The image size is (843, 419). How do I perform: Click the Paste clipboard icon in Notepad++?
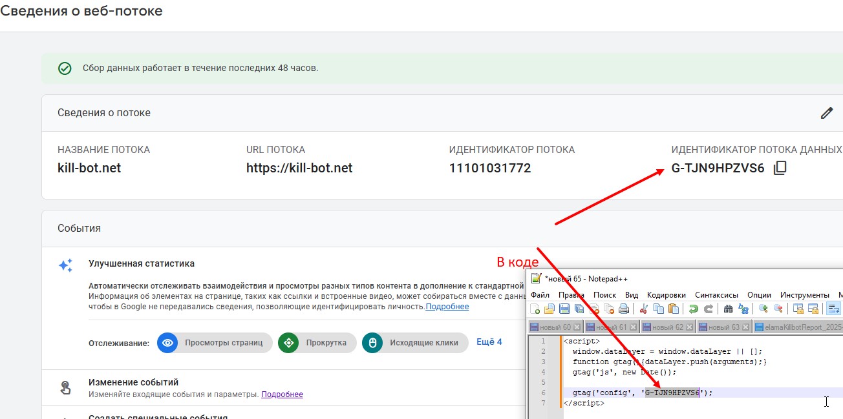pyautogui.click(x=674, y=309)
